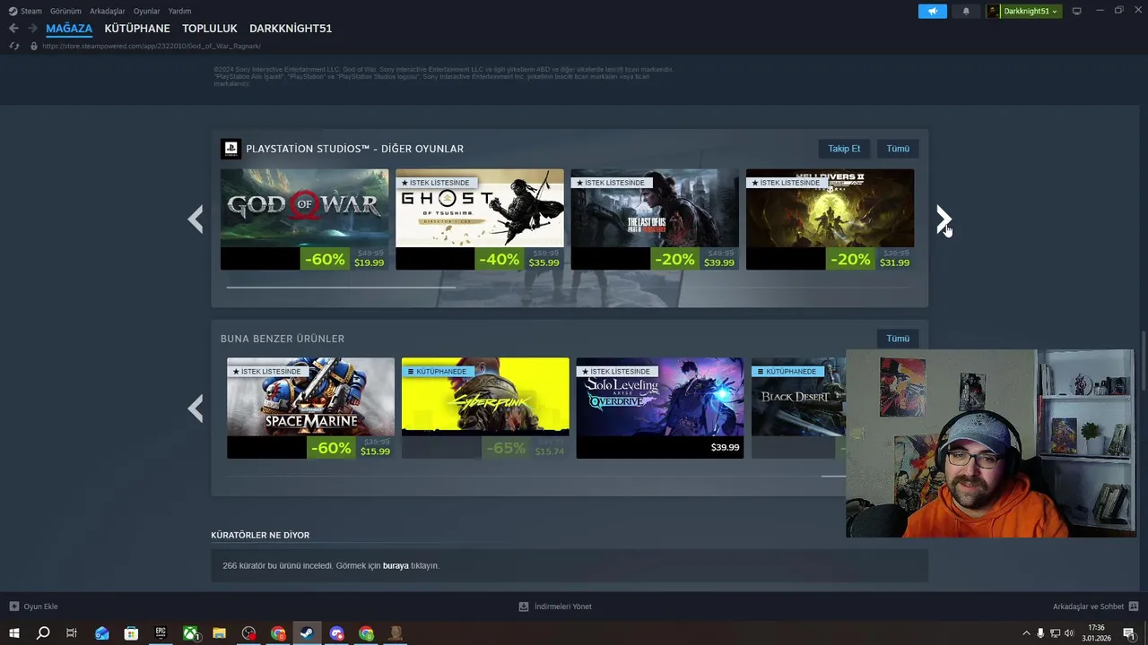The image size is (1148, 645).
Task: Click the taskbar volume icon
Action: click(x=1069, y=633)
